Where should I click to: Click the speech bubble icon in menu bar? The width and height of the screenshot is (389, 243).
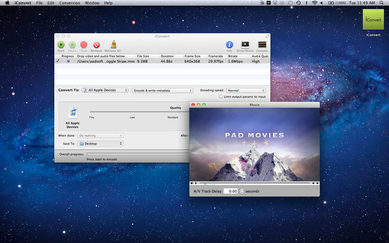(290, 3)
